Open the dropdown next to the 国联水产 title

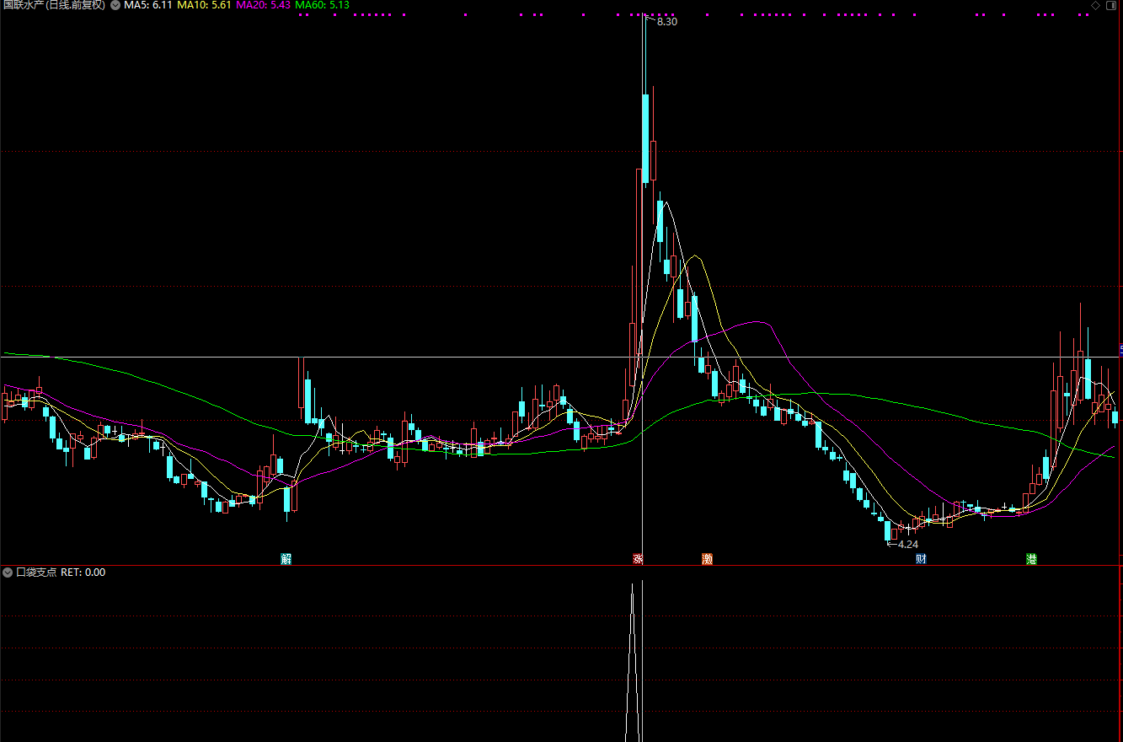[x=115, y=5]
